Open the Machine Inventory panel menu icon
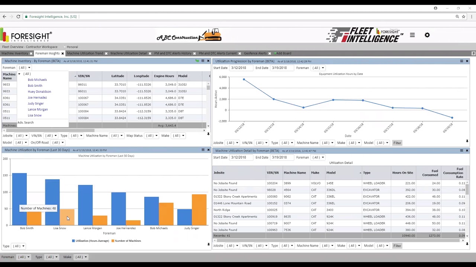476x267 pixels. point(203,61)
